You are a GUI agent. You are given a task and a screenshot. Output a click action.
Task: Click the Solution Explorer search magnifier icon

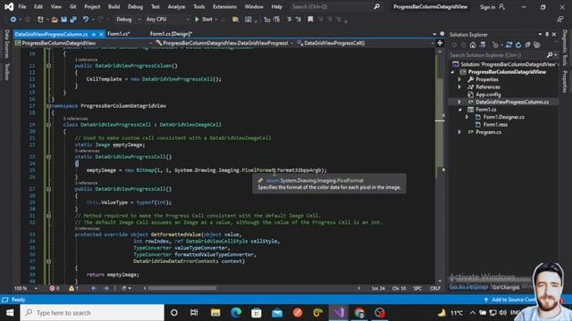point(550,55)
